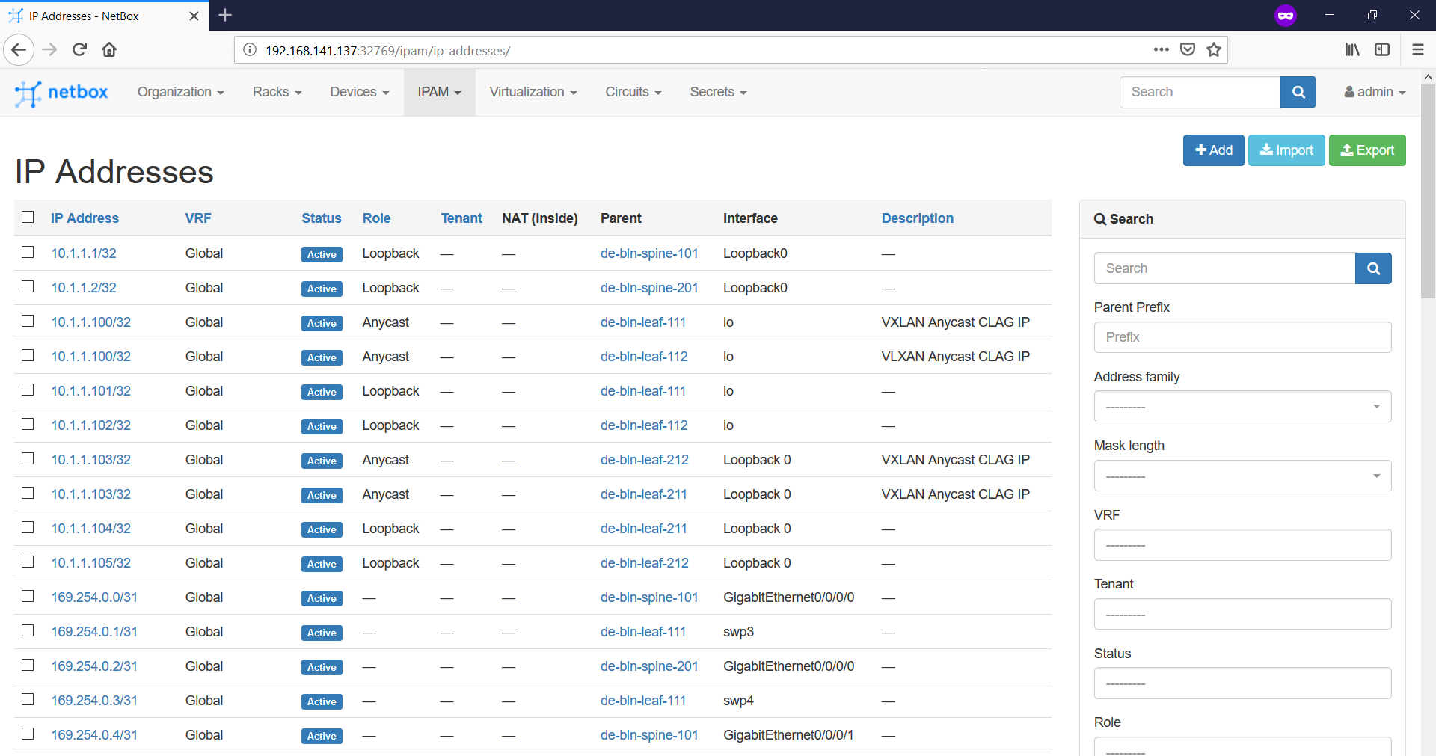The width and height of the screenshot is (1436, 756).
Task: Expand the Address family dropdown
Action: (1242, 407)
